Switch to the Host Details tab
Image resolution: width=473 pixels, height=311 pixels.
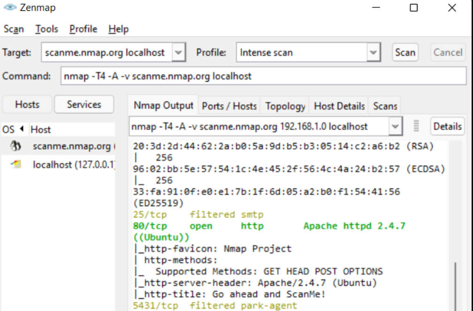click(339, 106)
